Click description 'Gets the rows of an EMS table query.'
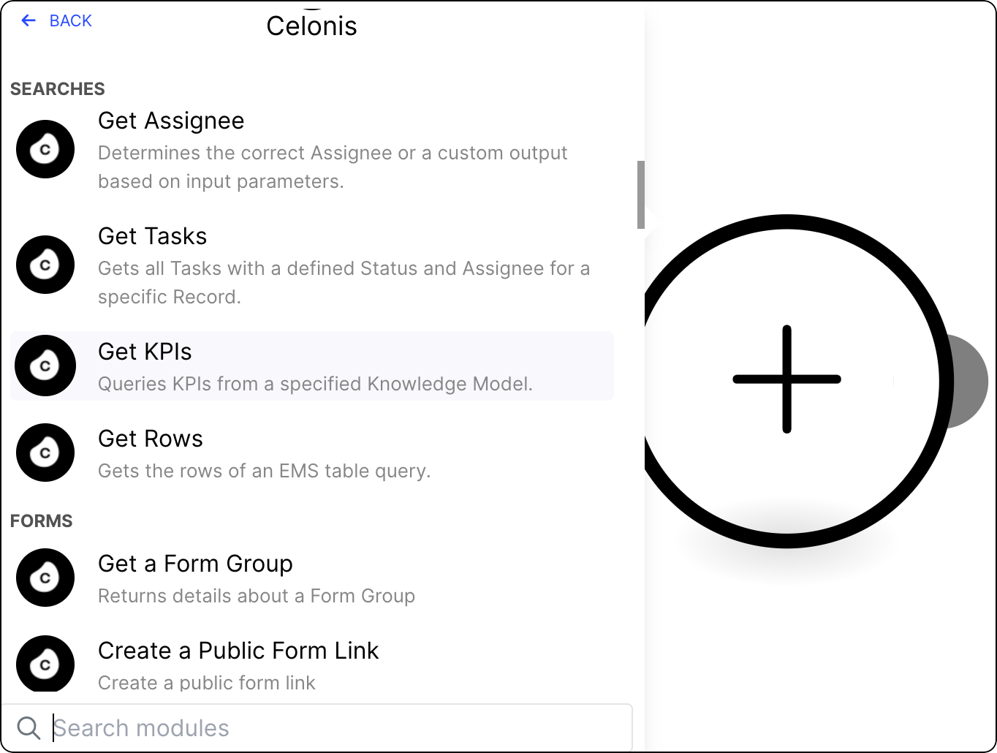The image size is (997, 753). pos(265,471)
